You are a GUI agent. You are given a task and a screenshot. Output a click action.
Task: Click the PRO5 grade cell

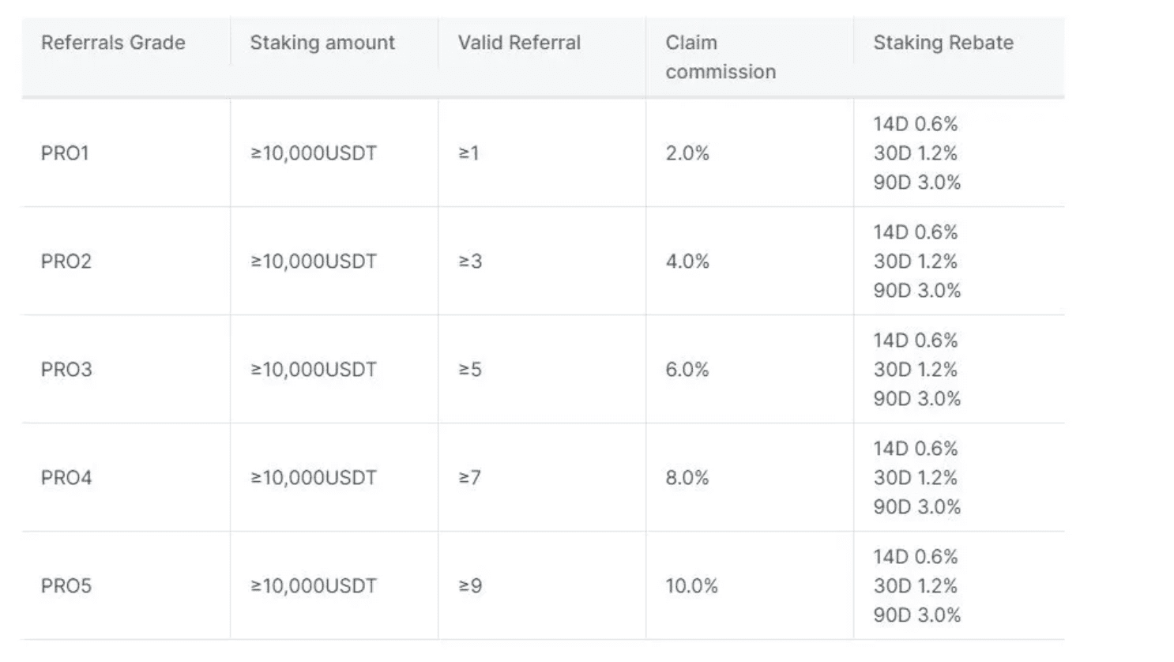66,586
